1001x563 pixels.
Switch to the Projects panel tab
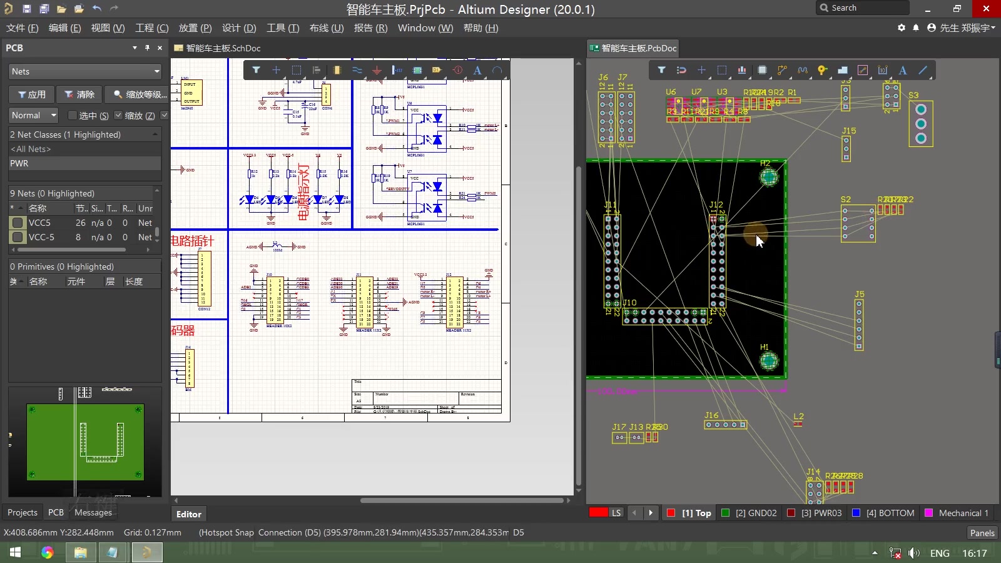pos(23,512)
